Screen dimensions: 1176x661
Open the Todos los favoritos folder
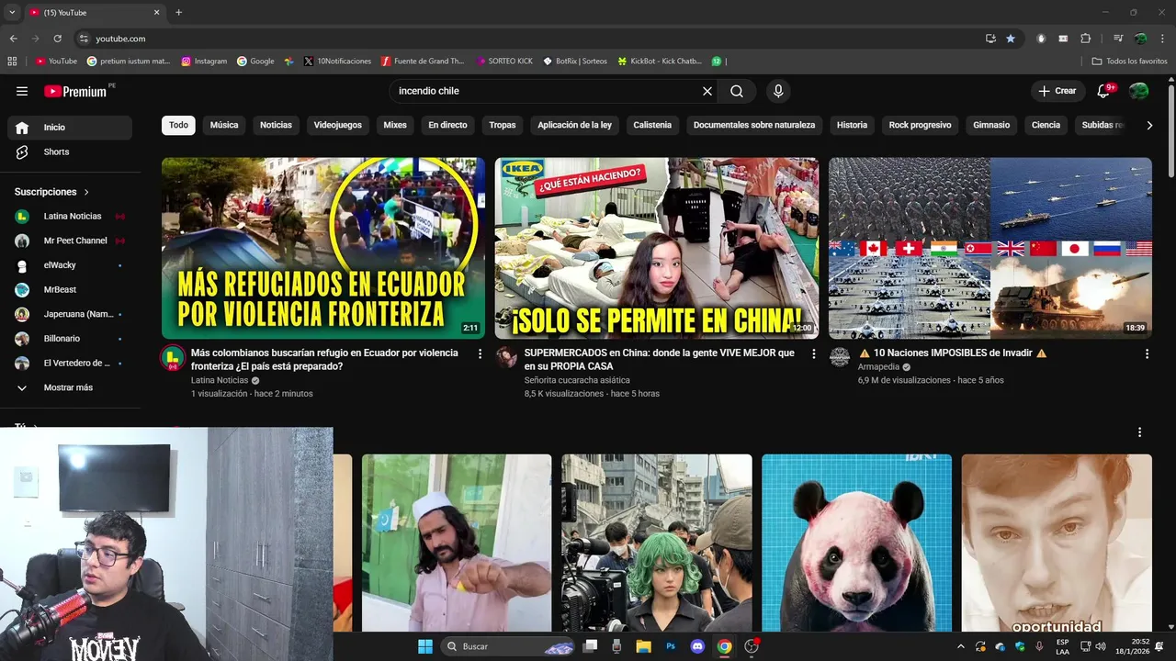(x=1129, y=61)
